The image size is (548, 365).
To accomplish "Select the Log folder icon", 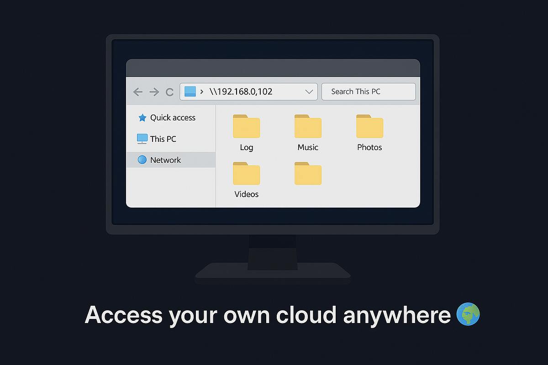I will (246, 126).
